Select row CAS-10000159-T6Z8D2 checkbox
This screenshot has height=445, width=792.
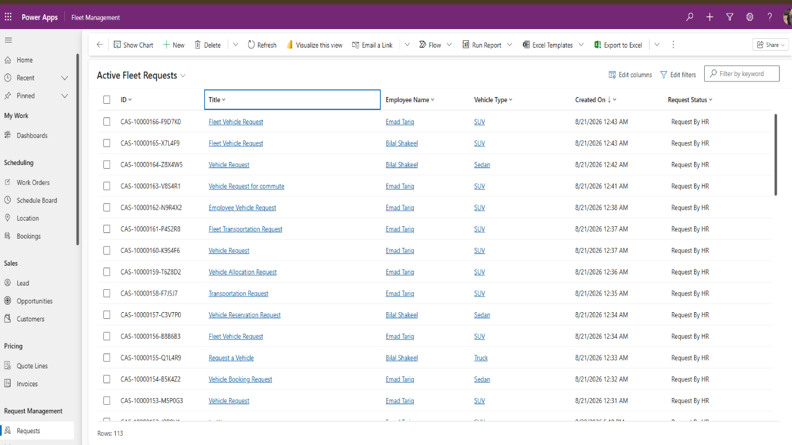coord(106,272)
